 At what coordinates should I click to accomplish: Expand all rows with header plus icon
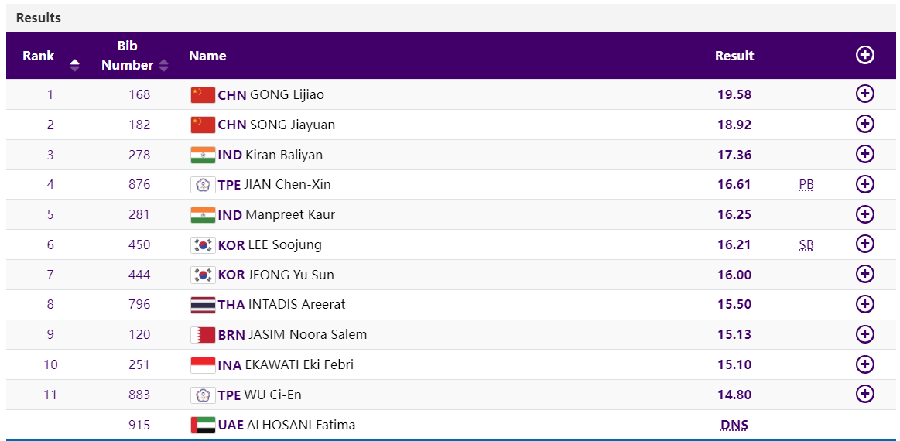click(864, 55)
